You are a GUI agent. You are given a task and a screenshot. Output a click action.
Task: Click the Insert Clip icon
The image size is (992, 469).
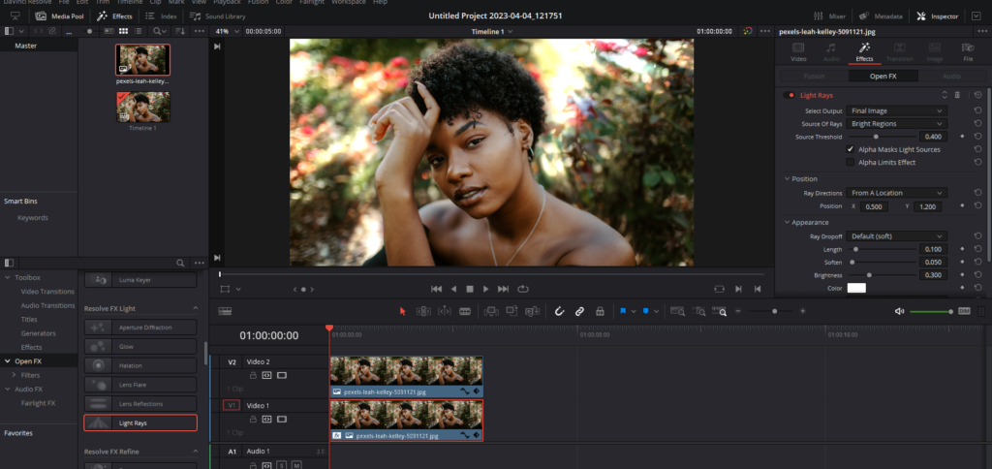click(x=491, y=311)
